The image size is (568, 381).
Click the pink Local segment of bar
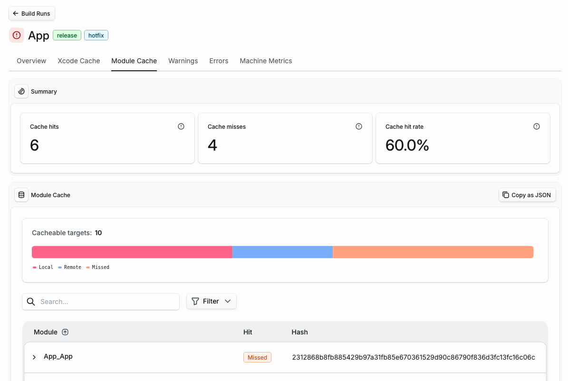point(132,252)
